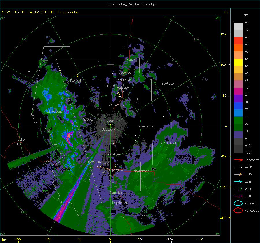
Task: Click the white cross marker below Stettler
Action: coord(163,116)
